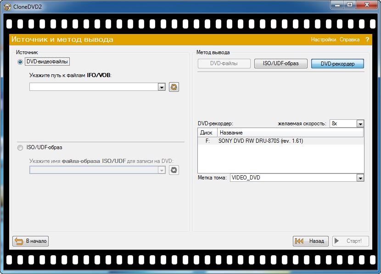Click the VIDEO_DVD volume label field
This screenshot has width=381, height=274.
(x=293, y=178)
